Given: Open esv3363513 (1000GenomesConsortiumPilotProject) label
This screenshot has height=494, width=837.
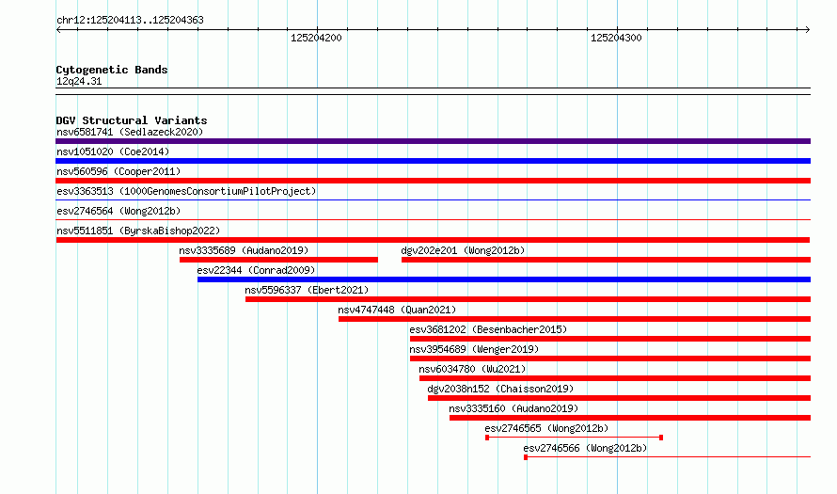Looking at the screenshot, I should pyautogui.click(x=186, y=191).
